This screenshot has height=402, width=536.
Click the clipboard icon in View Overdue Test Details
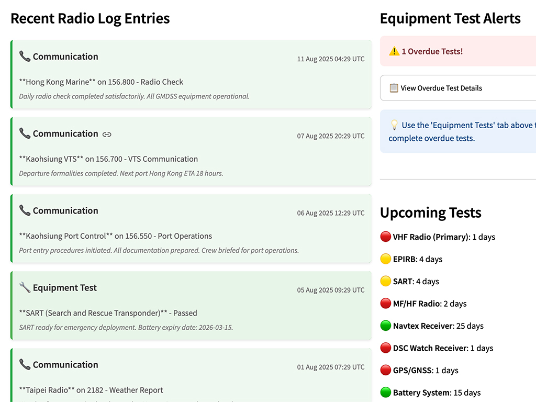(394, 88)
